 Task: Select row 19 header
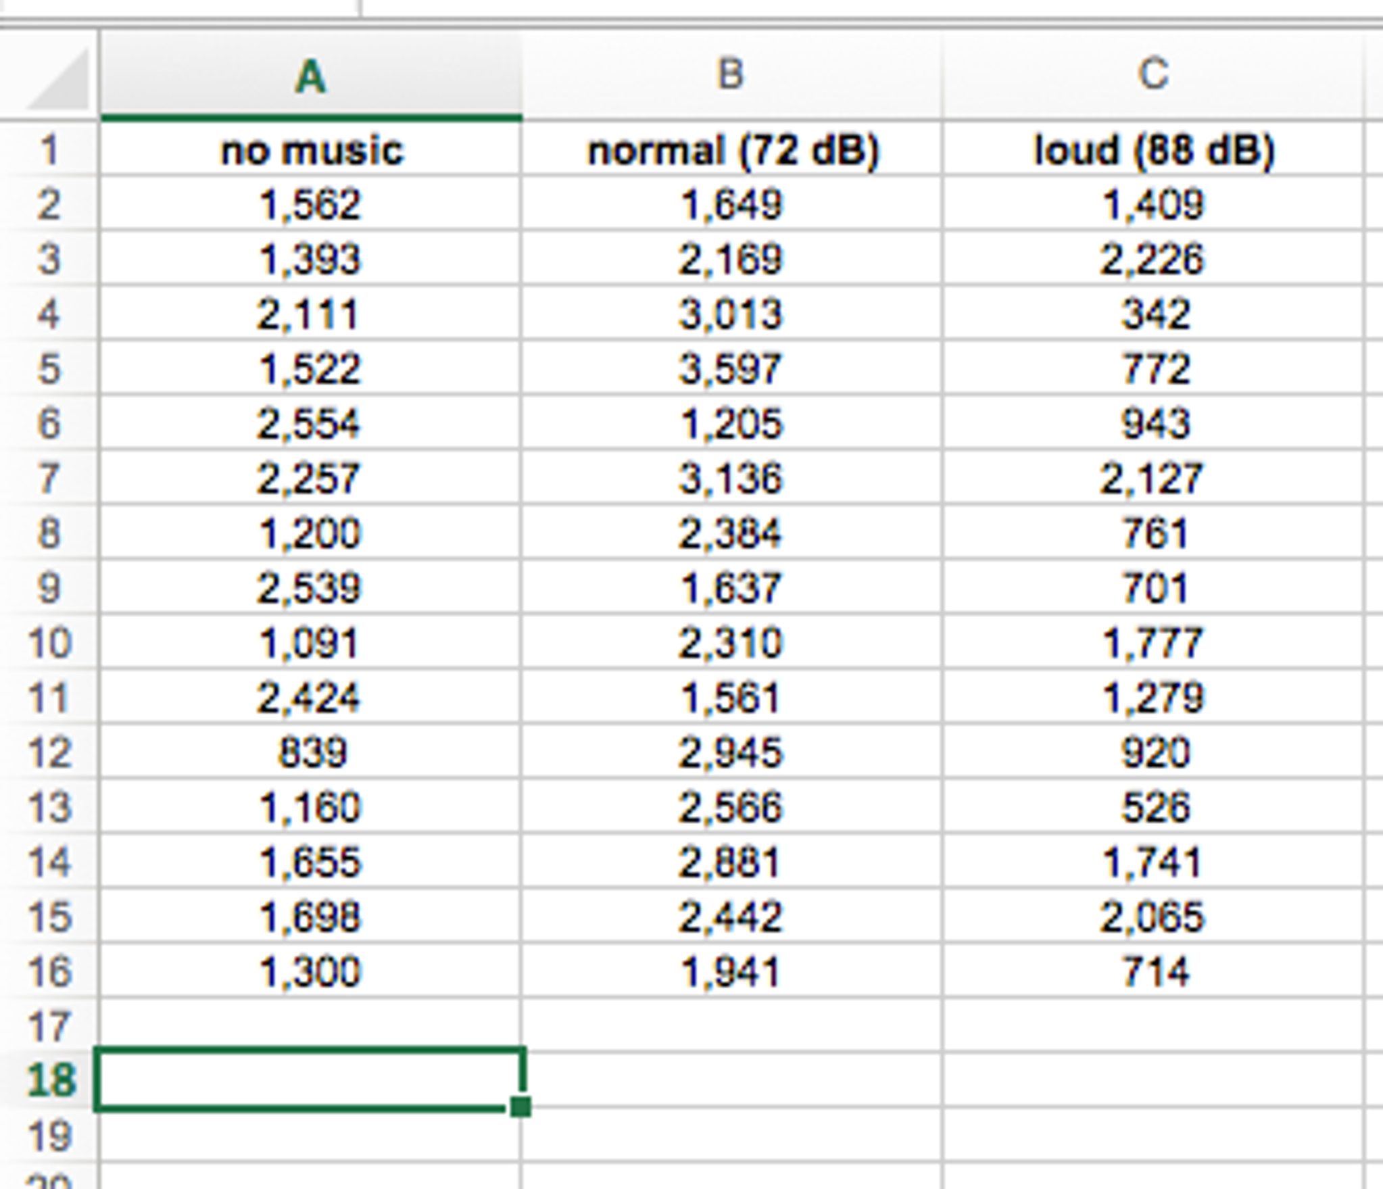click(49, 1135)
